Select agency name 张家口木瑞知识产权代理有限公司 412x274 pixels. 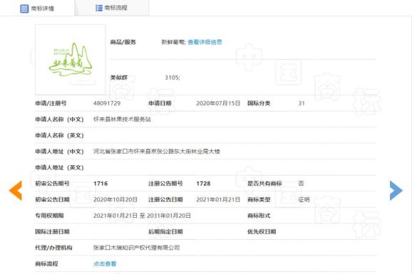(137, 248)
